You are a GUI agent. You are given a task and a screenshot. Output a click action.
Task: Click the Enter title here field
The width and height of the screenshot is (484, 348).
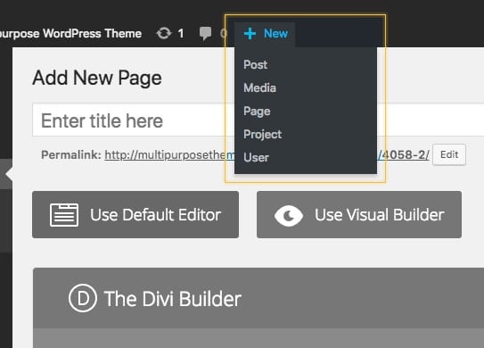tap(258, 120)
